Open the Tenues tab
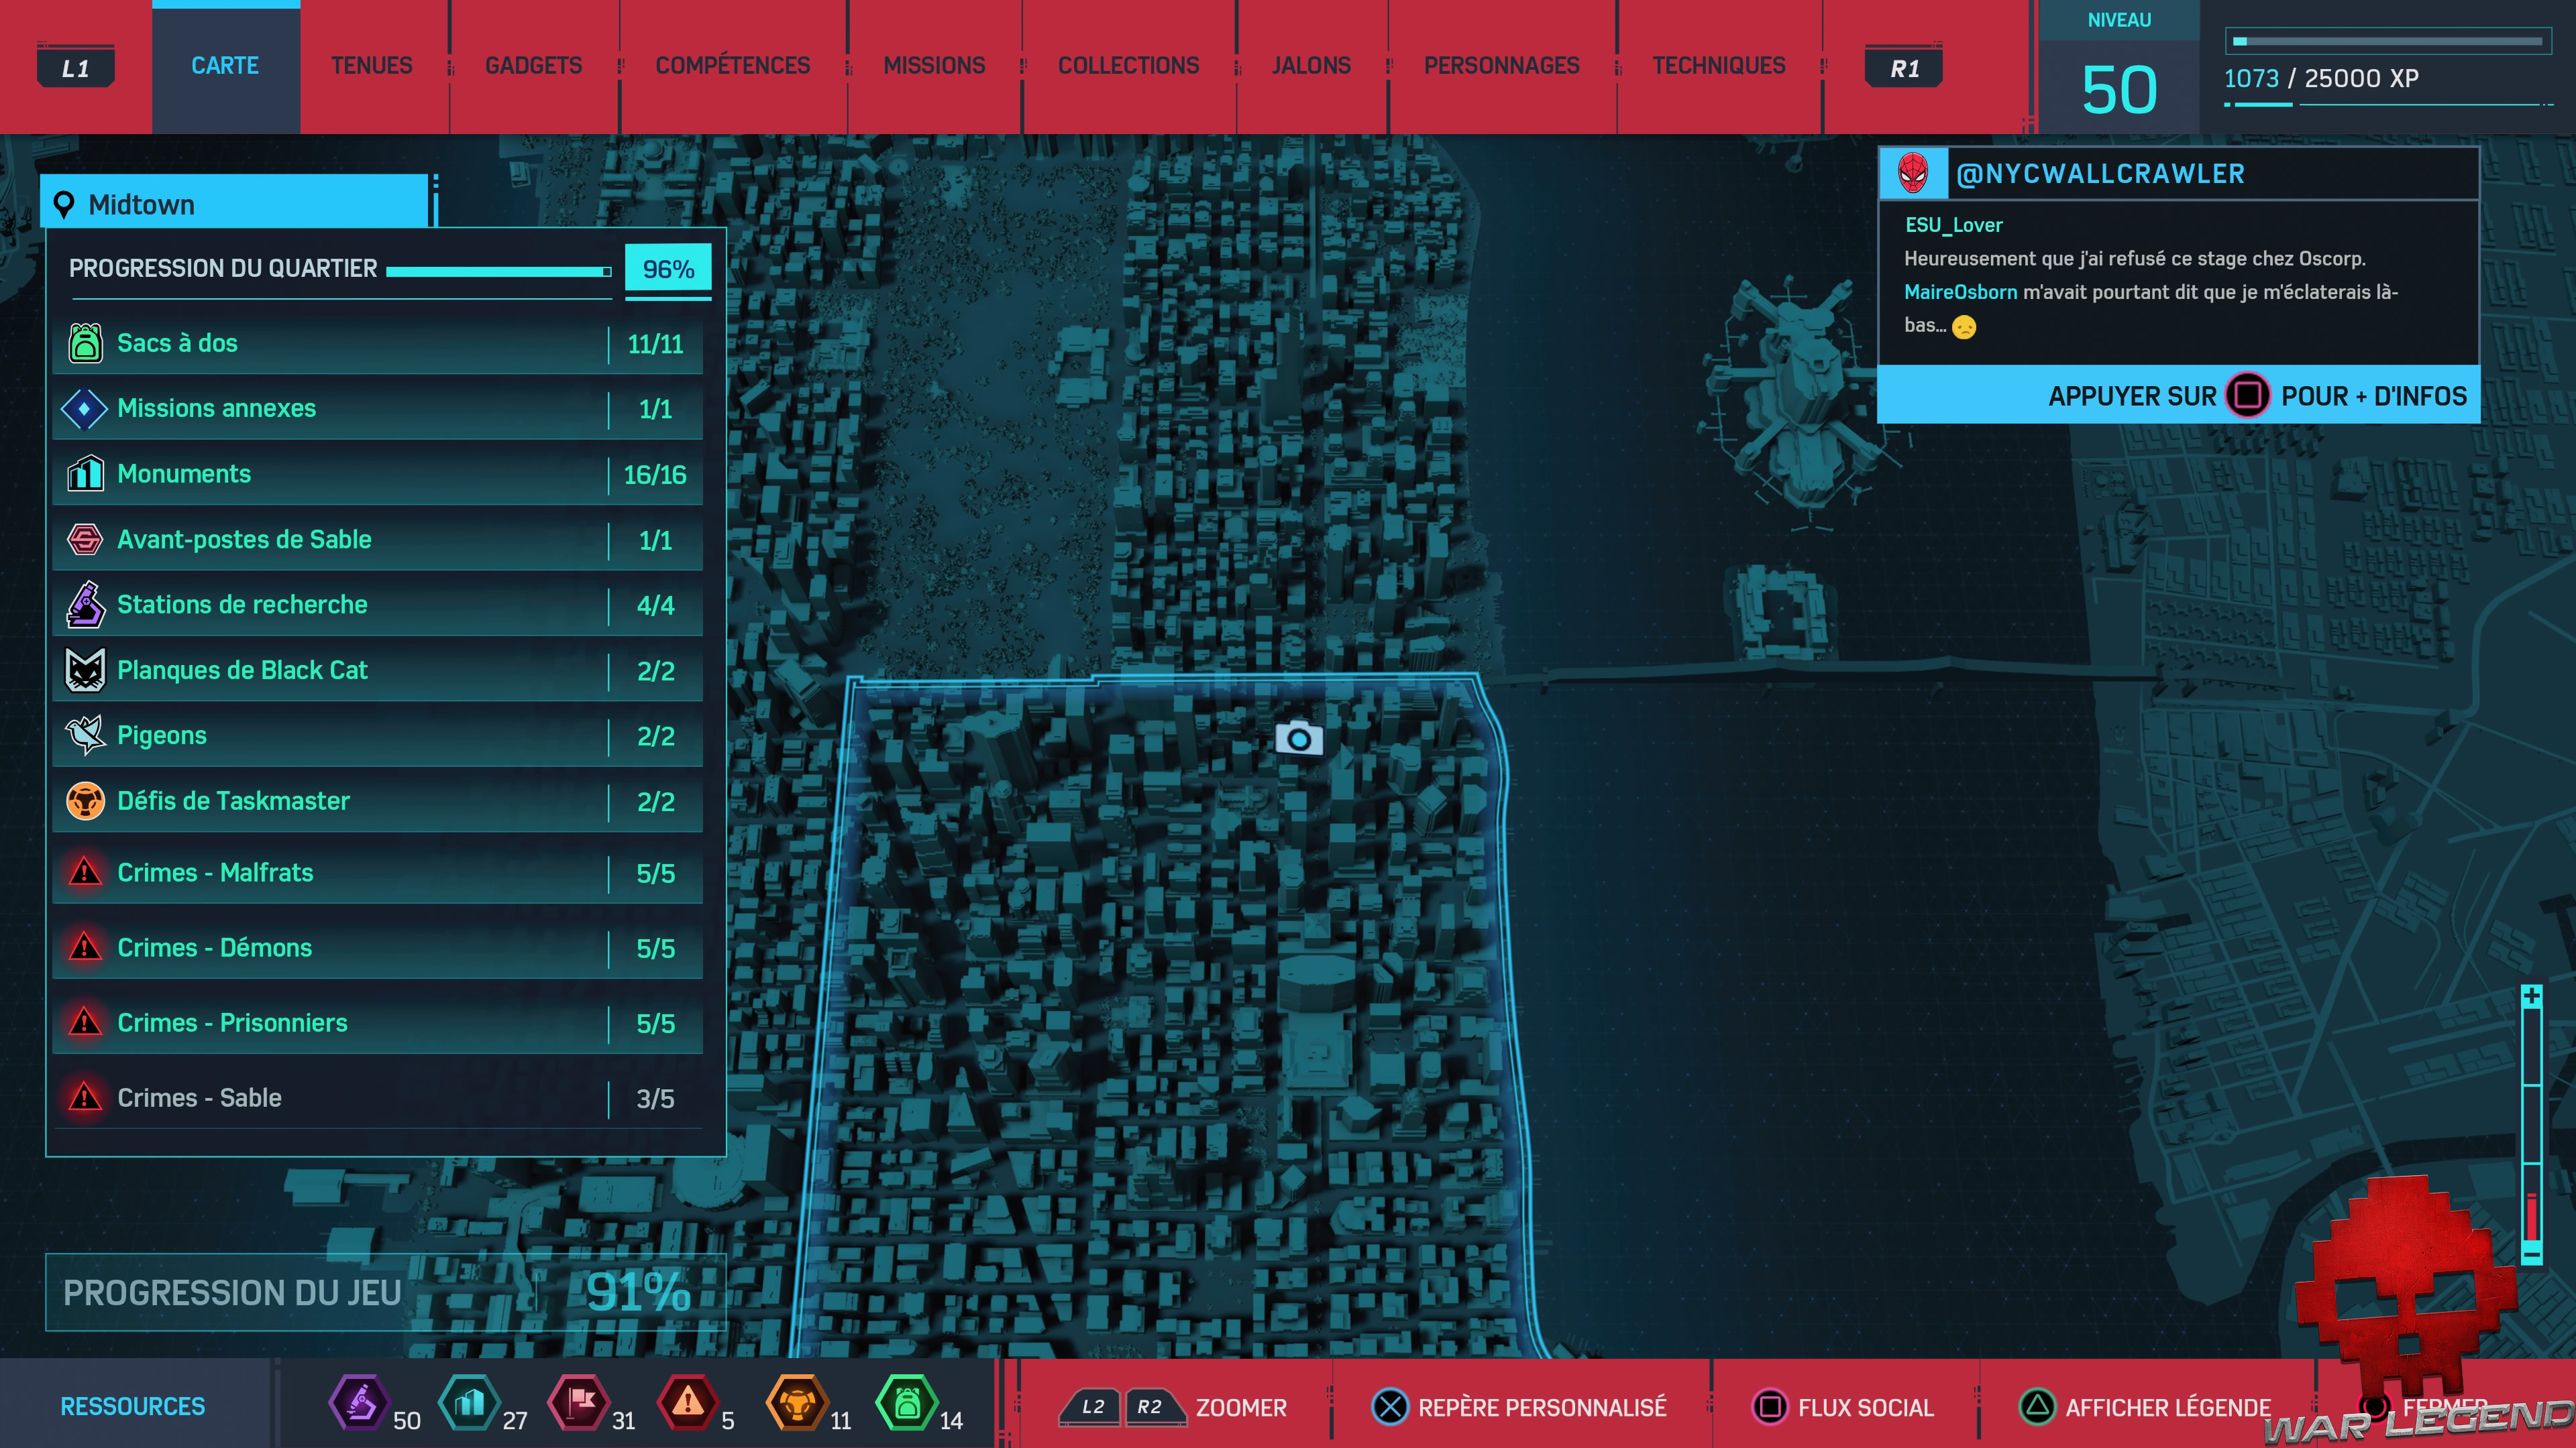Viewport: 2576px width, 1448px height. [x=371, y=66]
